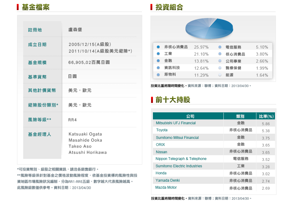Click the Mazda Motor company name

[x=166, y=187]
